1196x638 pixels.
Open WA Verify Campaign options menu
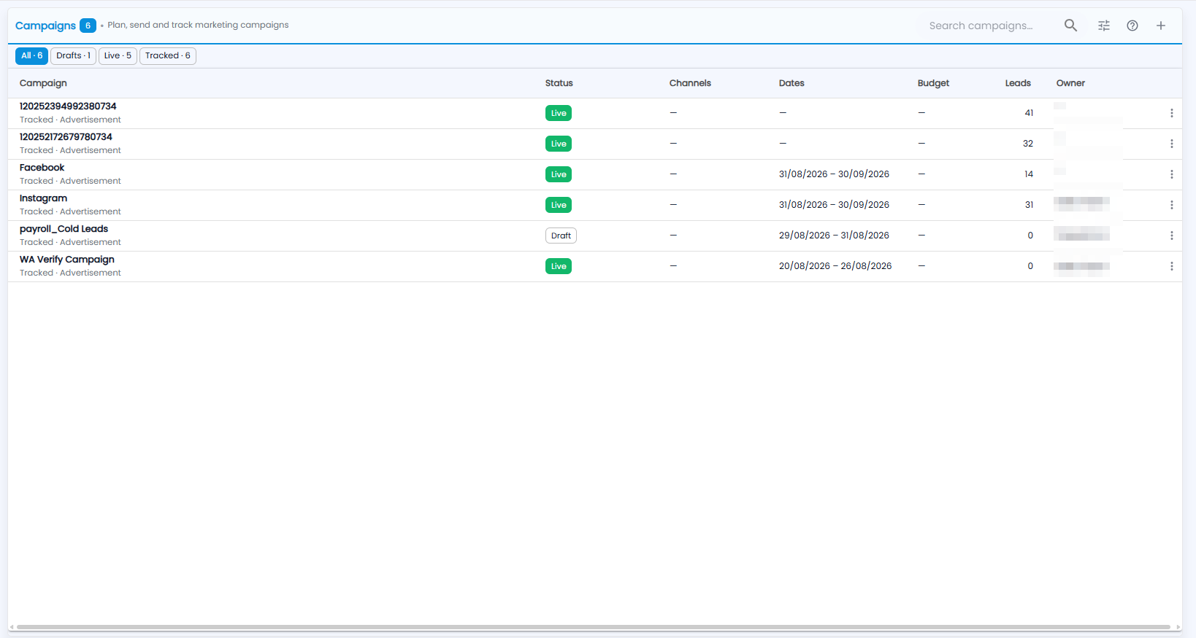click(x=1172, y=266)
